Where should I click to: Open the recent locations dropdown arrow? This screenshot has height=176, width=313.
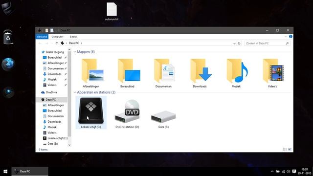point(52,44)
